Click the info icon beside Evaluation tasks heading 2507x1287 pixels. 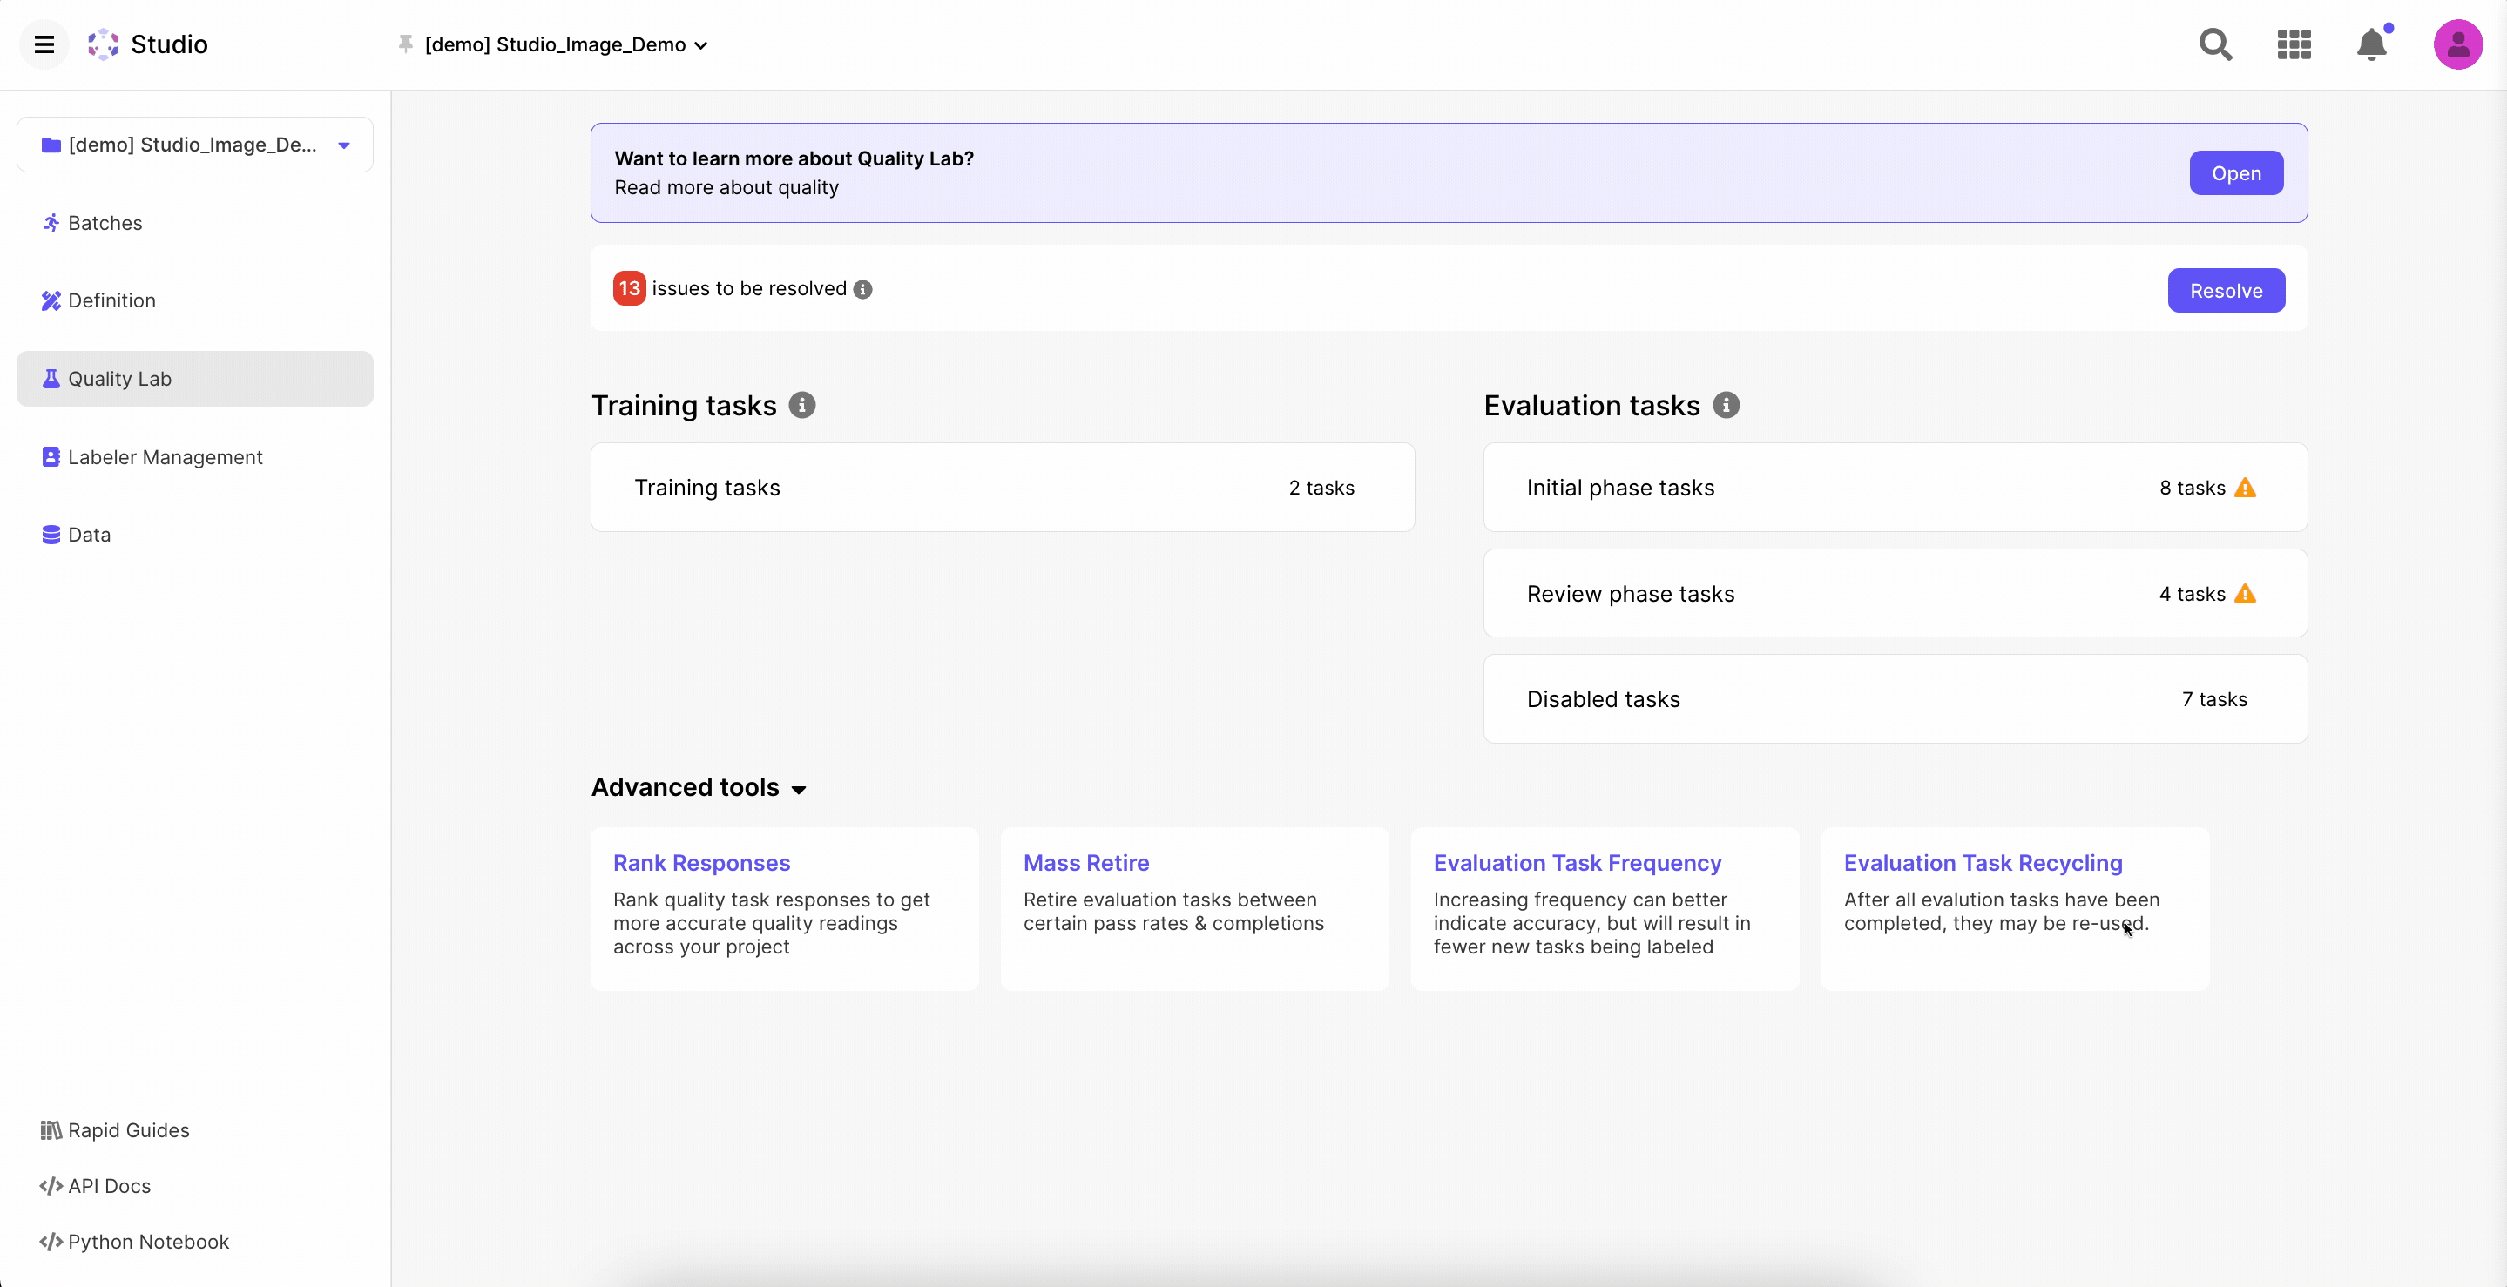coord(1727,406)
